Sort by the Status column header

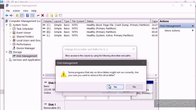pos(118,21)
